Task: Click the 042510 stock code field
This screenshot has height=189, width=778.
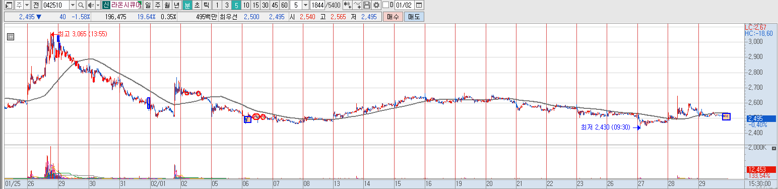Action: click(55, 5)
